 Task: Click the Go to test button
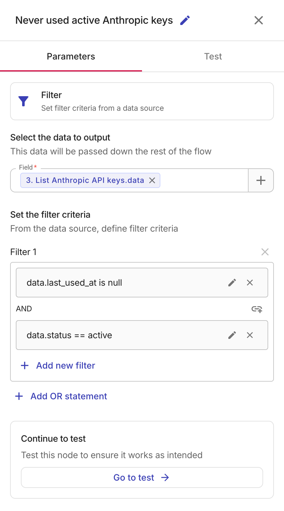coord(142,477)
